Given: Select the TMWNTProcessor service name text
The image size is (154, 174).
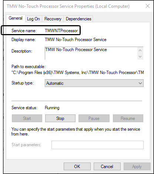Looking at the screenshot, I should (x=61, y=31).
